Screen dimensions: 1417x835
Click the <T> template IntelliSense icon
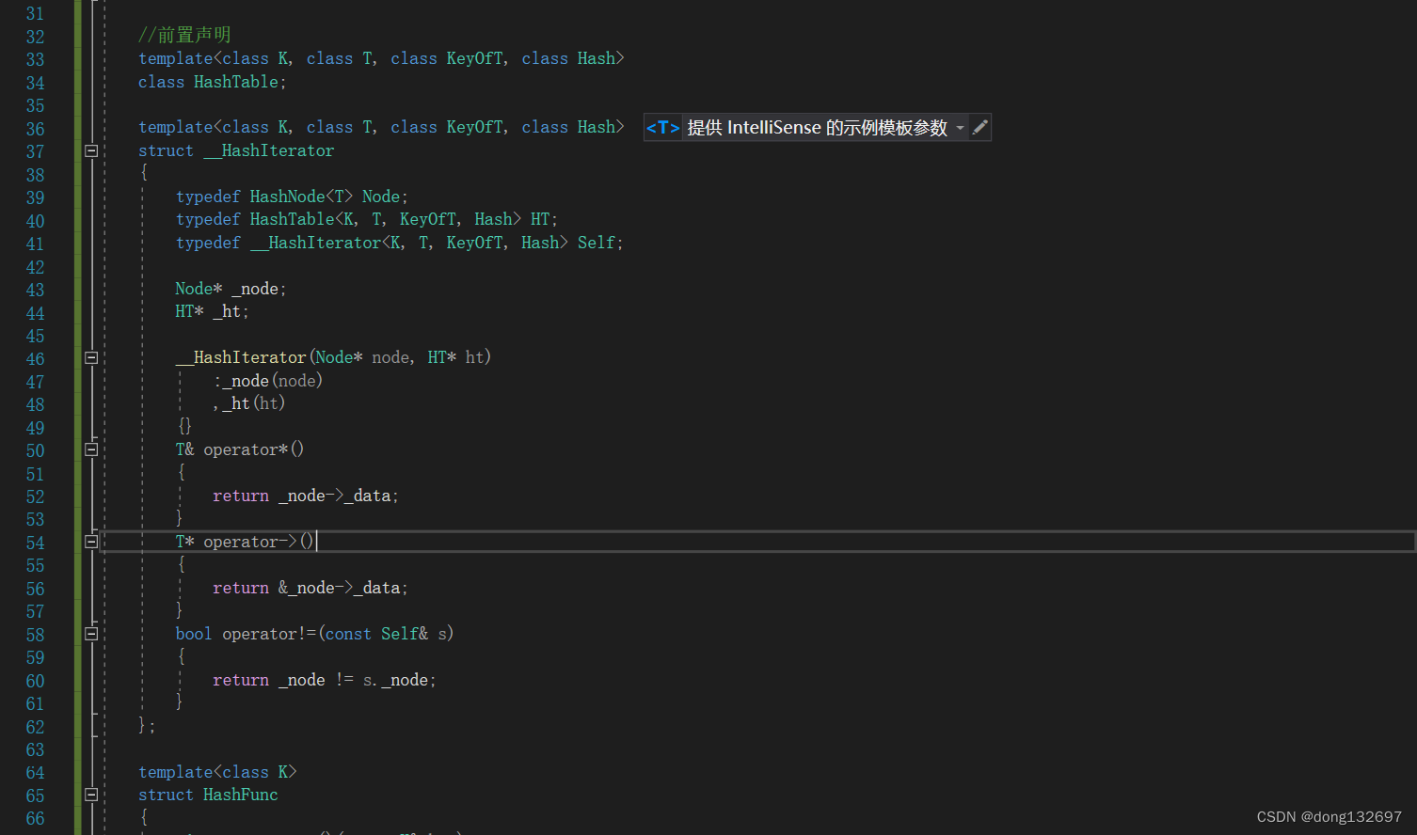(662, 128)
